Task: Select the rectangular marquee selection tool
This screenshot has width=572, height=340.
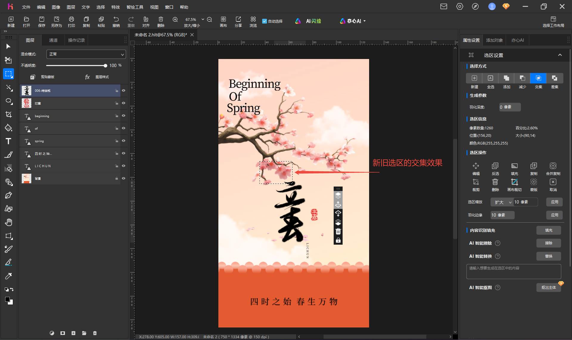Action: (x=8, y=74)
